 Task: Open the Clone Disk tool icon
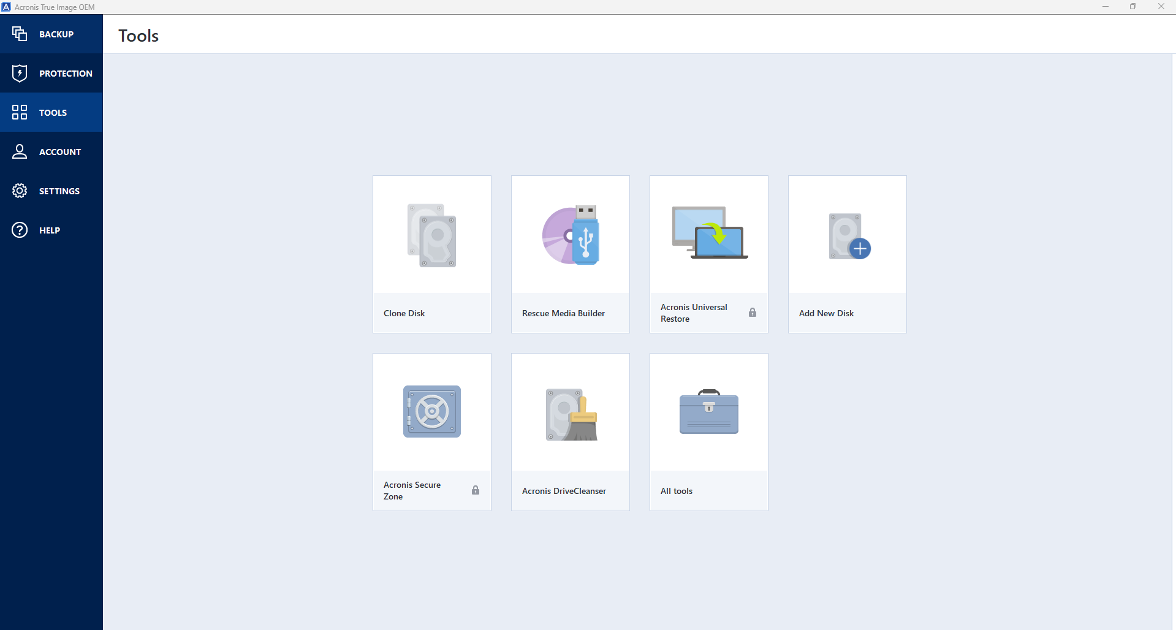432,236
